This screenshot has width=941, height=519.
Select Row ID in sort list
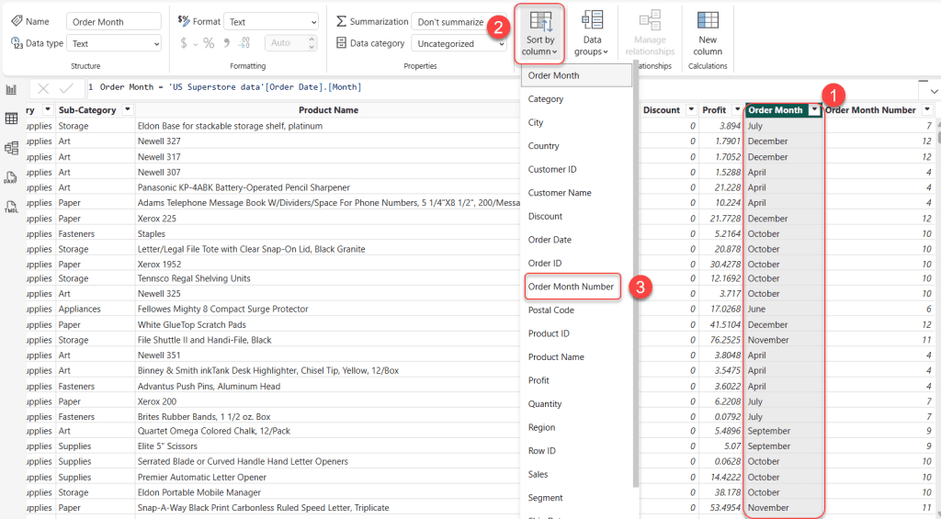pyautogui.click(x=576, y=451)
